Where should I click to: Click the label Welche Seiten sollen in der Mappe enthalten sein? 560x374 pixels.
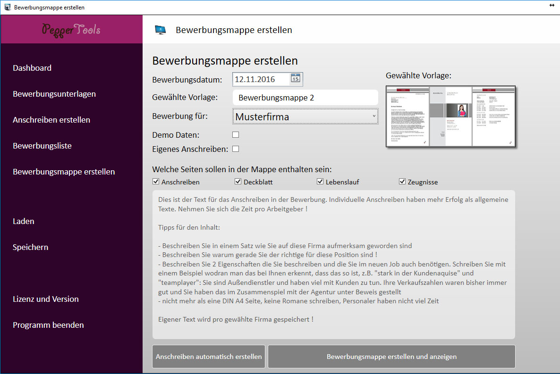[242, 169]
